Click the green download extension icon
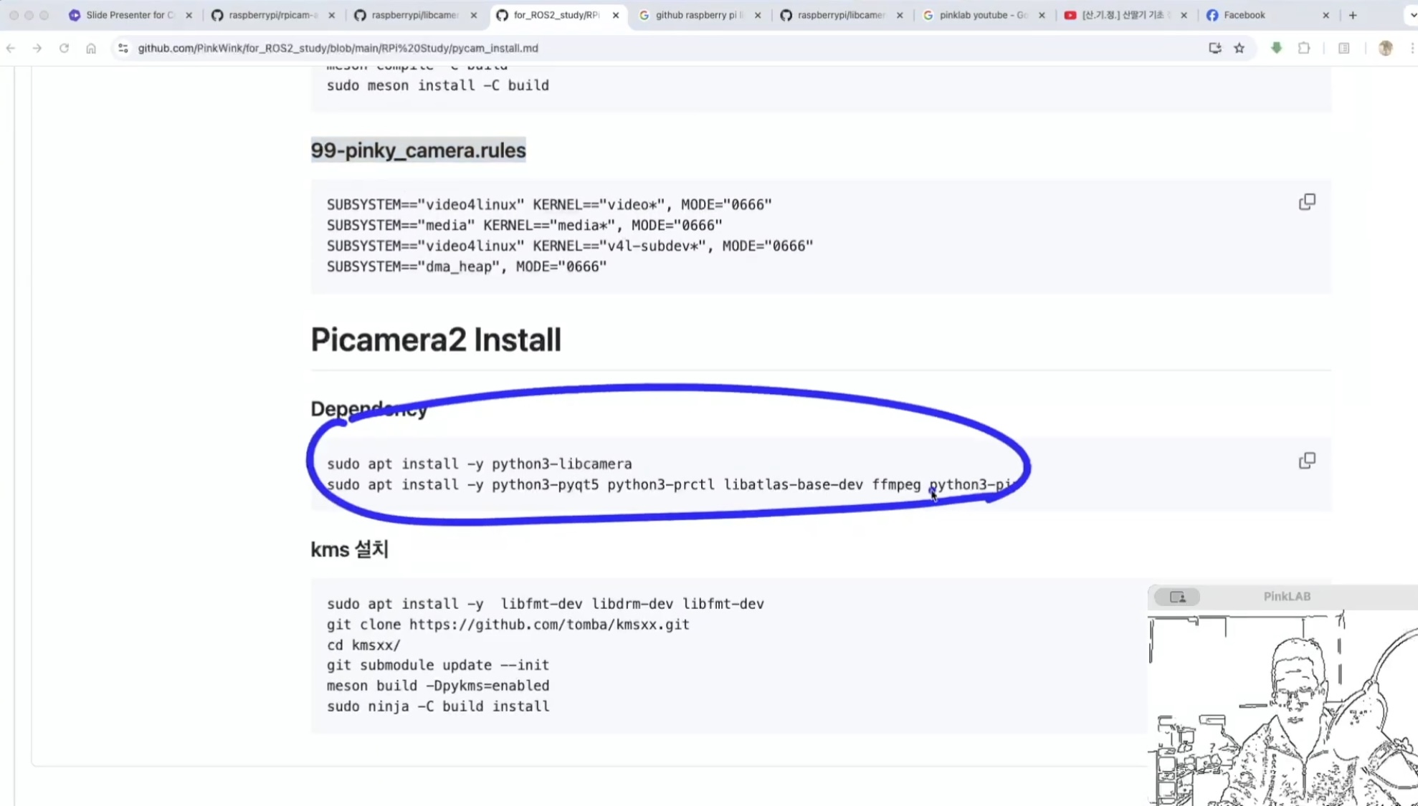Image resolution: width=1418 pixels, height=806 pixels. (x=1276, y=48)
